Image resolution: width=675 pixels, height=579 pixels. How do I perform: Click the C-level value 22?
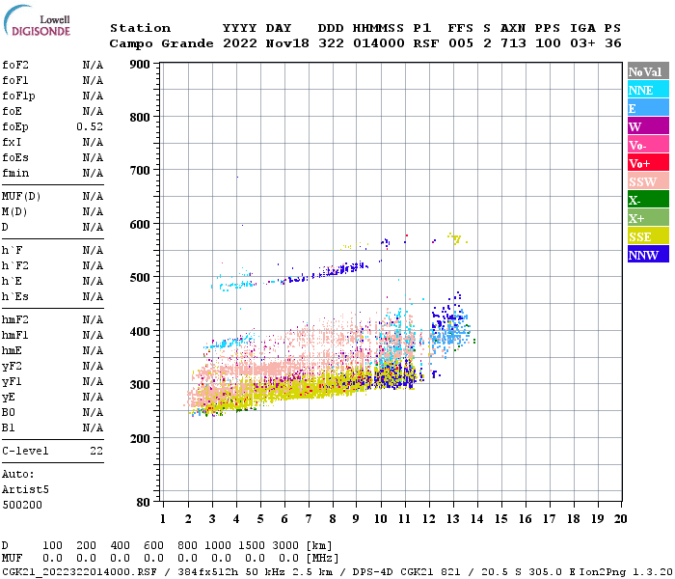(96, 451)
